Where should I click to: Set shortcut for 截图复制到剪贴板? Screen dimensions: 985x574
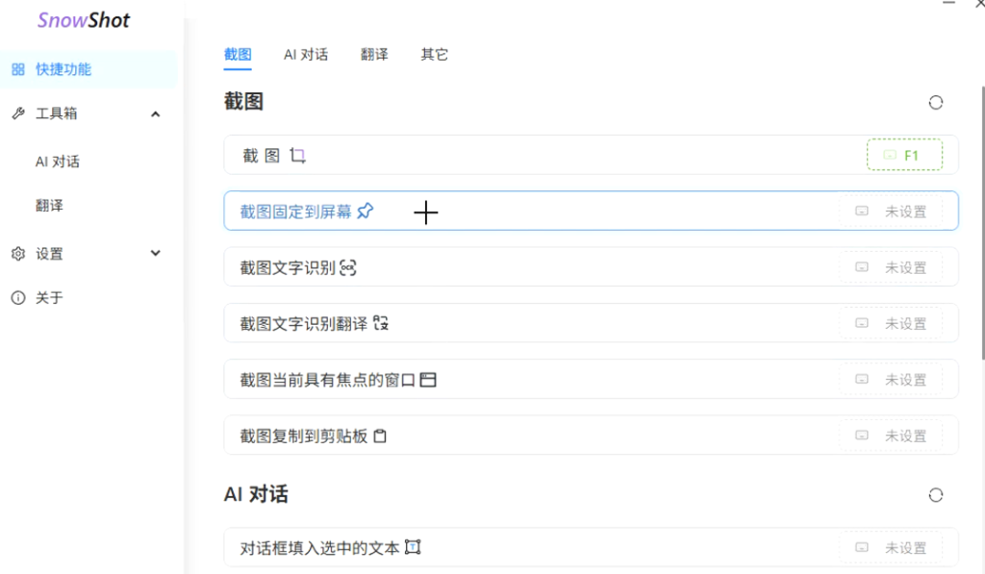(891, 436)
